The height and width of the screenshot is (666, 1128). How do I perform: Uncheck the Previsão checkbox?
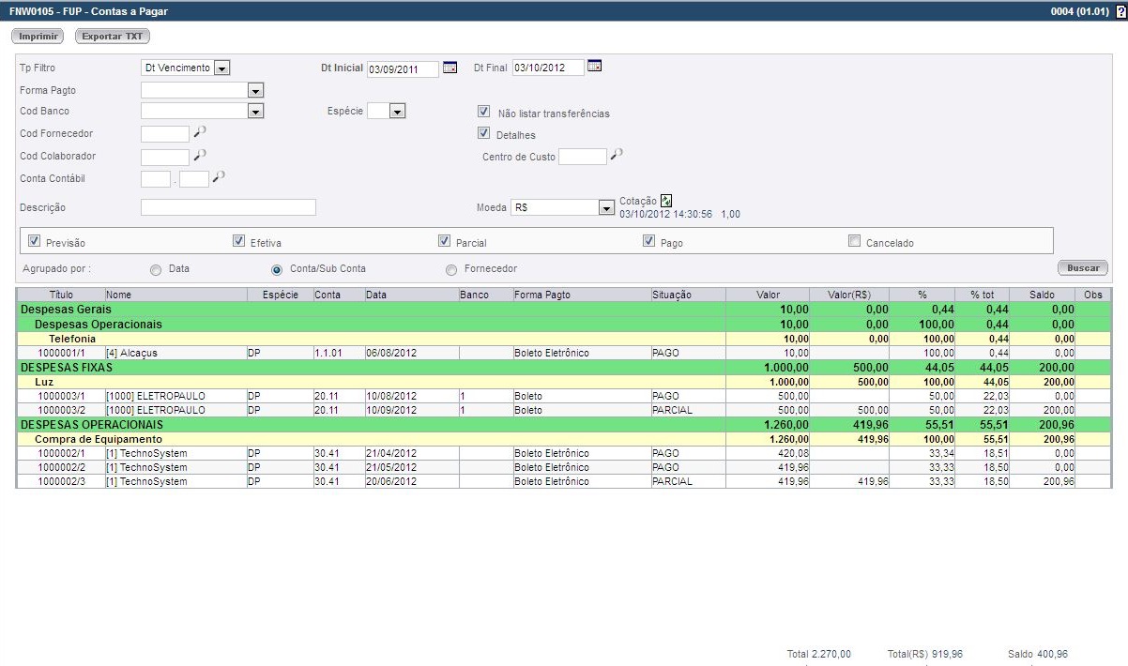tap(35, 241)
